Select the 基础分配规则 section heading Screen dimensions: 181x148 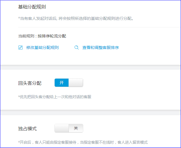coord(32,7)
